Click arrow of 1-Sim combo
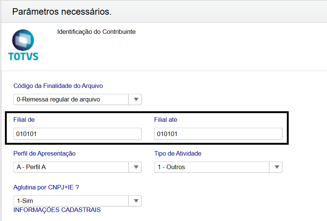This screenshot has height=221, width=327. [x=136, y=201]
